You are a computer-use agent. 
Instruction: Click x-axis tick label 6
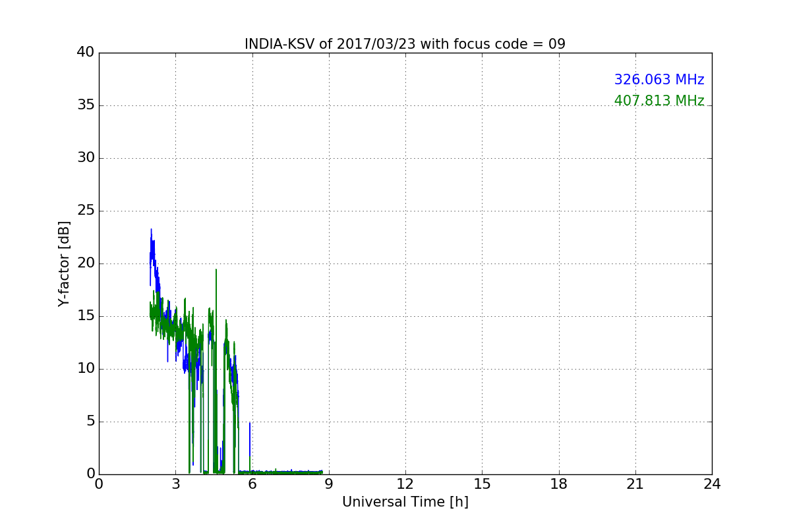[252, 484]
